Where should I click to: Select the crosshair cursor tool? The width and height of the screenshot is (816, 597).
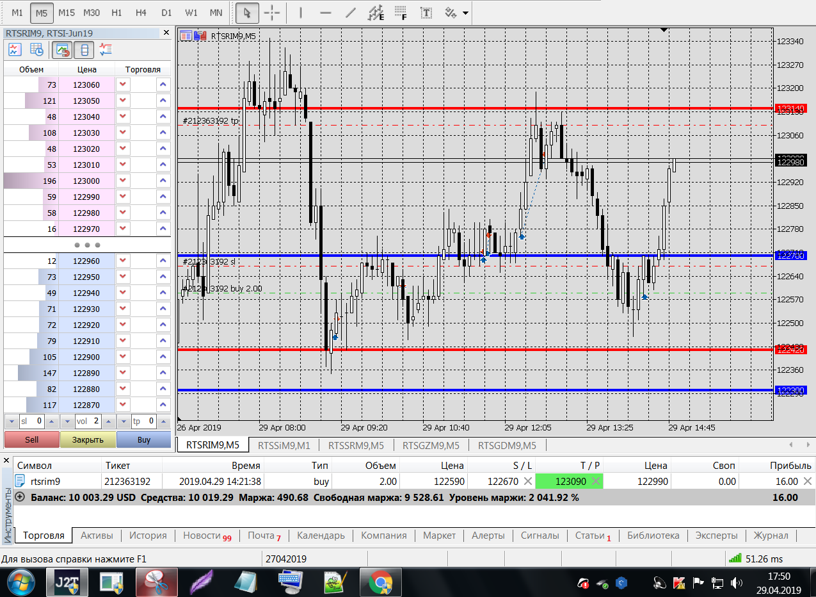(272, 13)
